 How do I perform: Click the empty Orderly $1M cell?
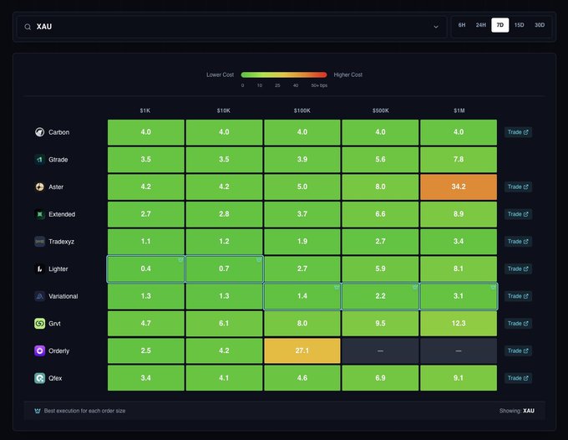[459, 350]
